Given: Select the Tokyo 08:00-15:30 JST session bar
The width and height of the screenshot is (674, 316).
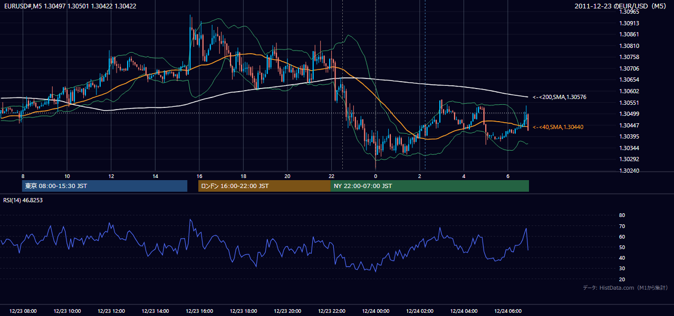Looking at the screenshot, I should coord(104,186).
